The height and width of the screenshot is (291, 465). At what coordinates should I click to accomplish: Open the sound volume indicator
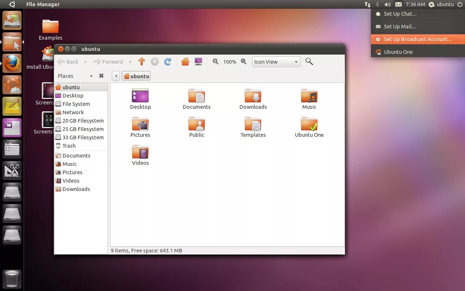[388, 4]
